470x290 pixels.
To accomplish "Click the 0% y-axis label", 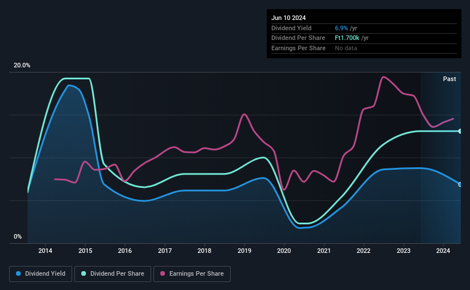I will pos(18,236).
